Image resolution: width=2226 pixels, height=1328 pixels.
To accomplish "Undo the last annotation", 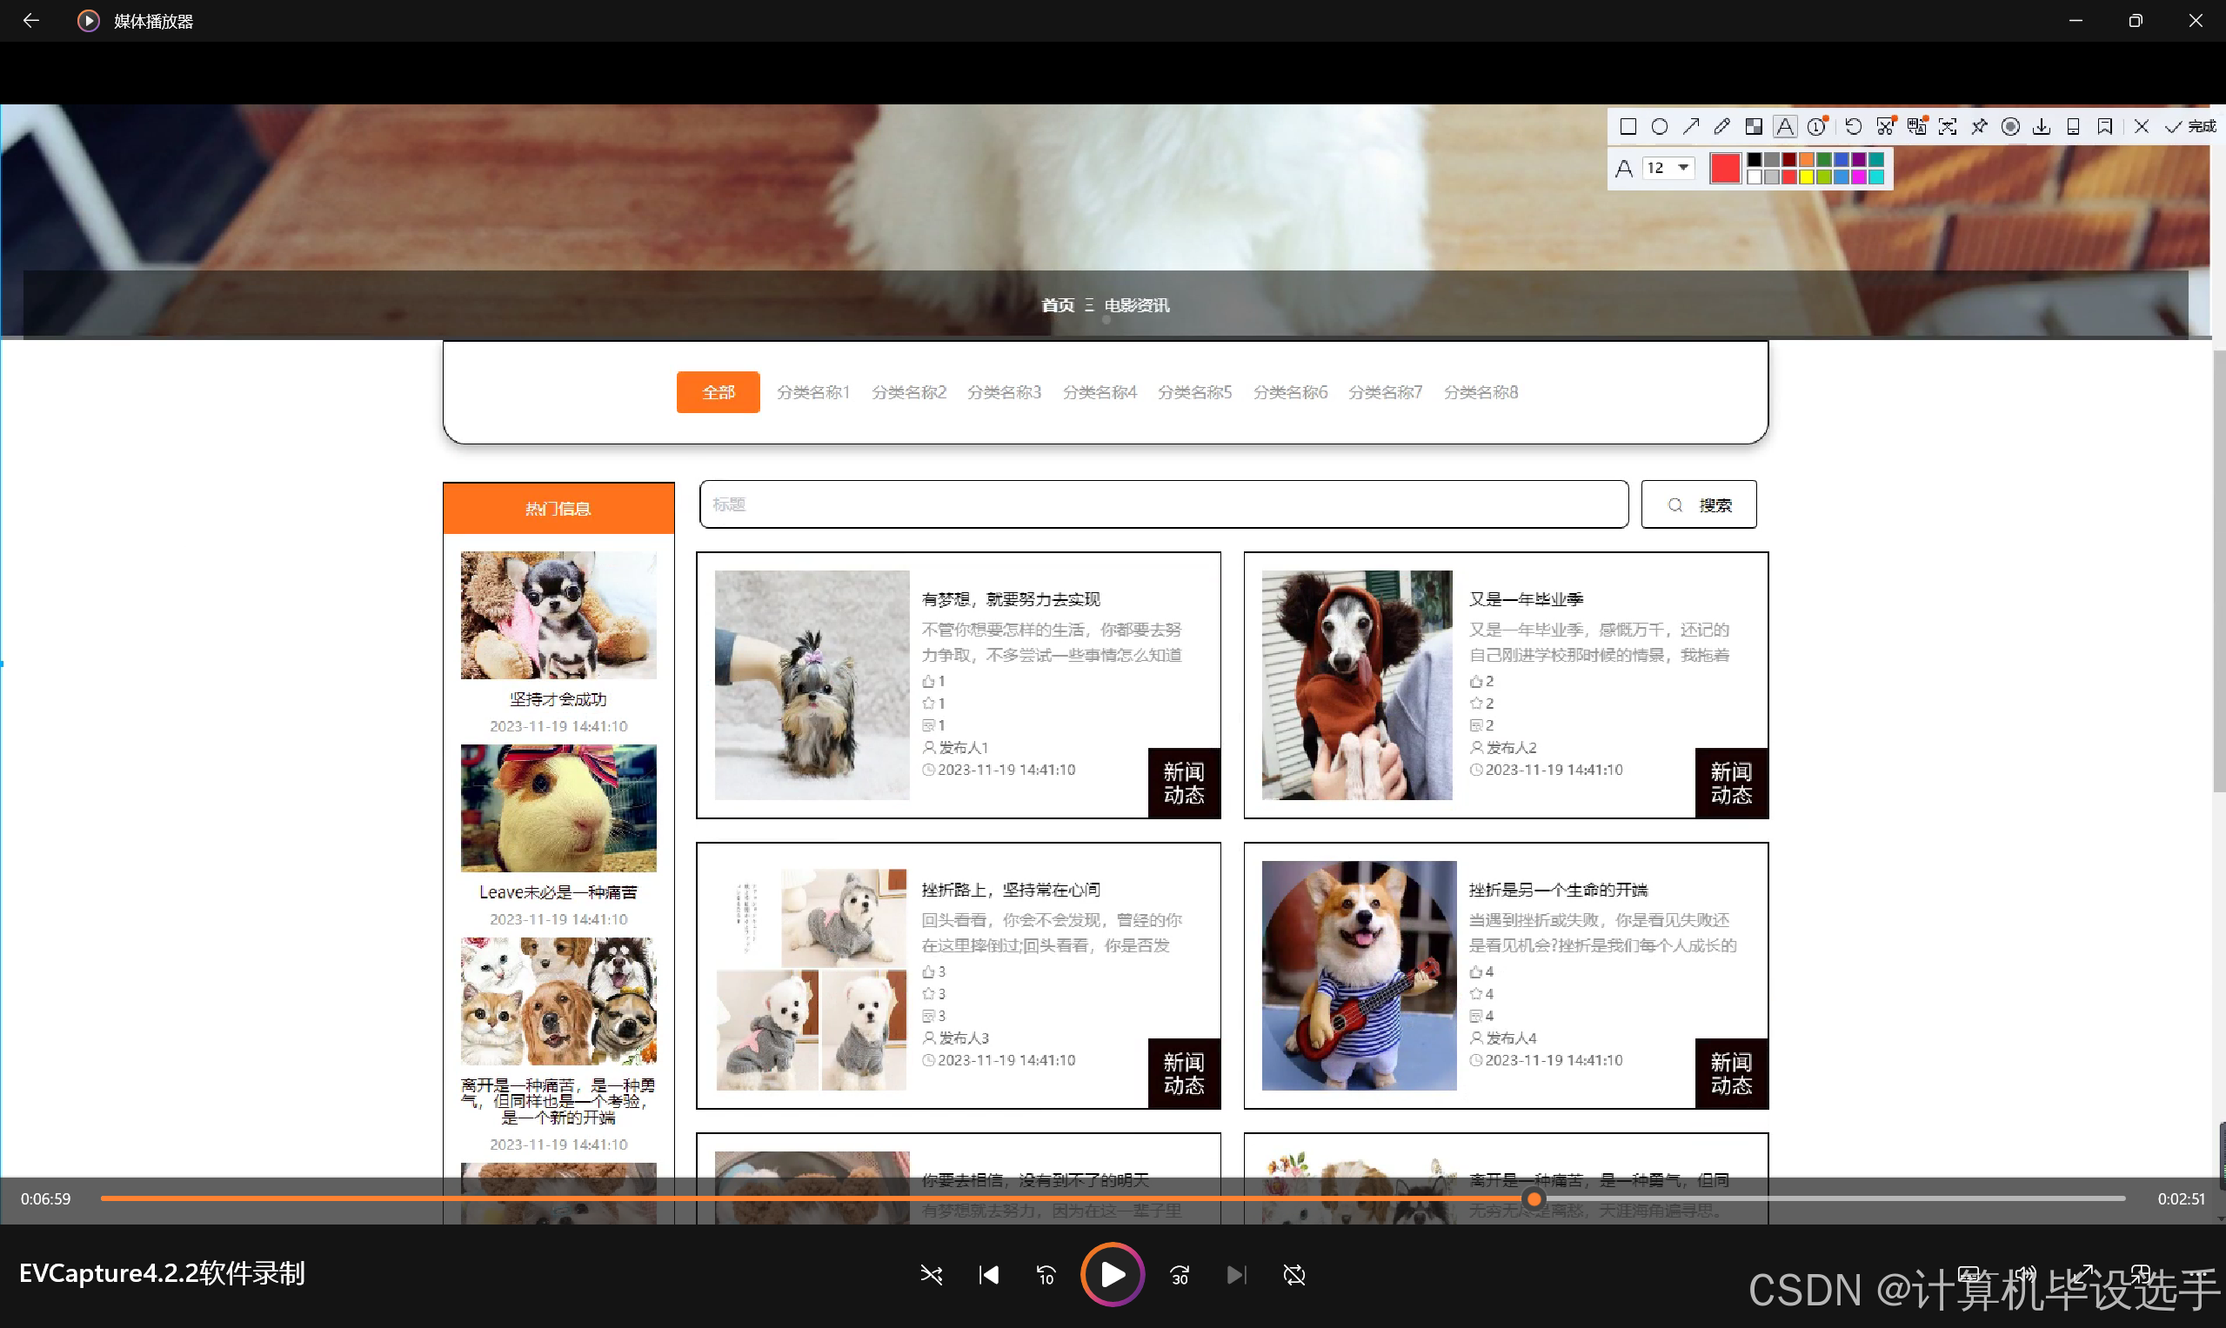I will 1854,127.
